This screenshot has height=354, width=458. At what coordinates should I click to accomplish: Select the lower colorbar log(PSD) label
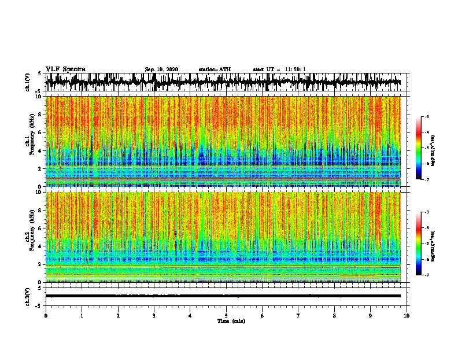click(x=433, y=246)
